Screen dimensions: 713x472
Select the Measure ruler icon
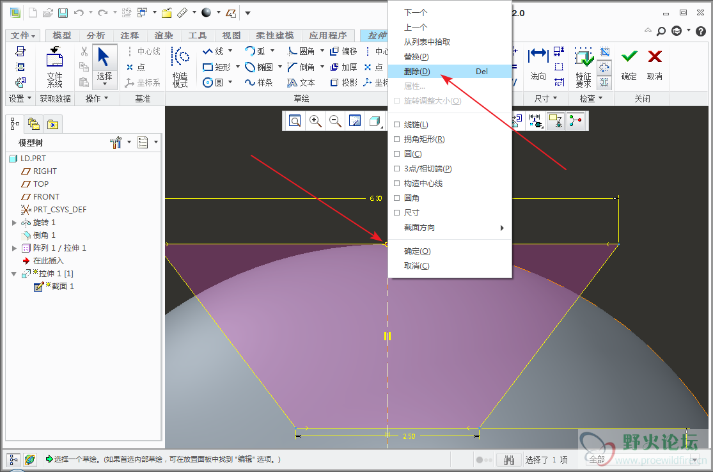click(x=182, y=13)
